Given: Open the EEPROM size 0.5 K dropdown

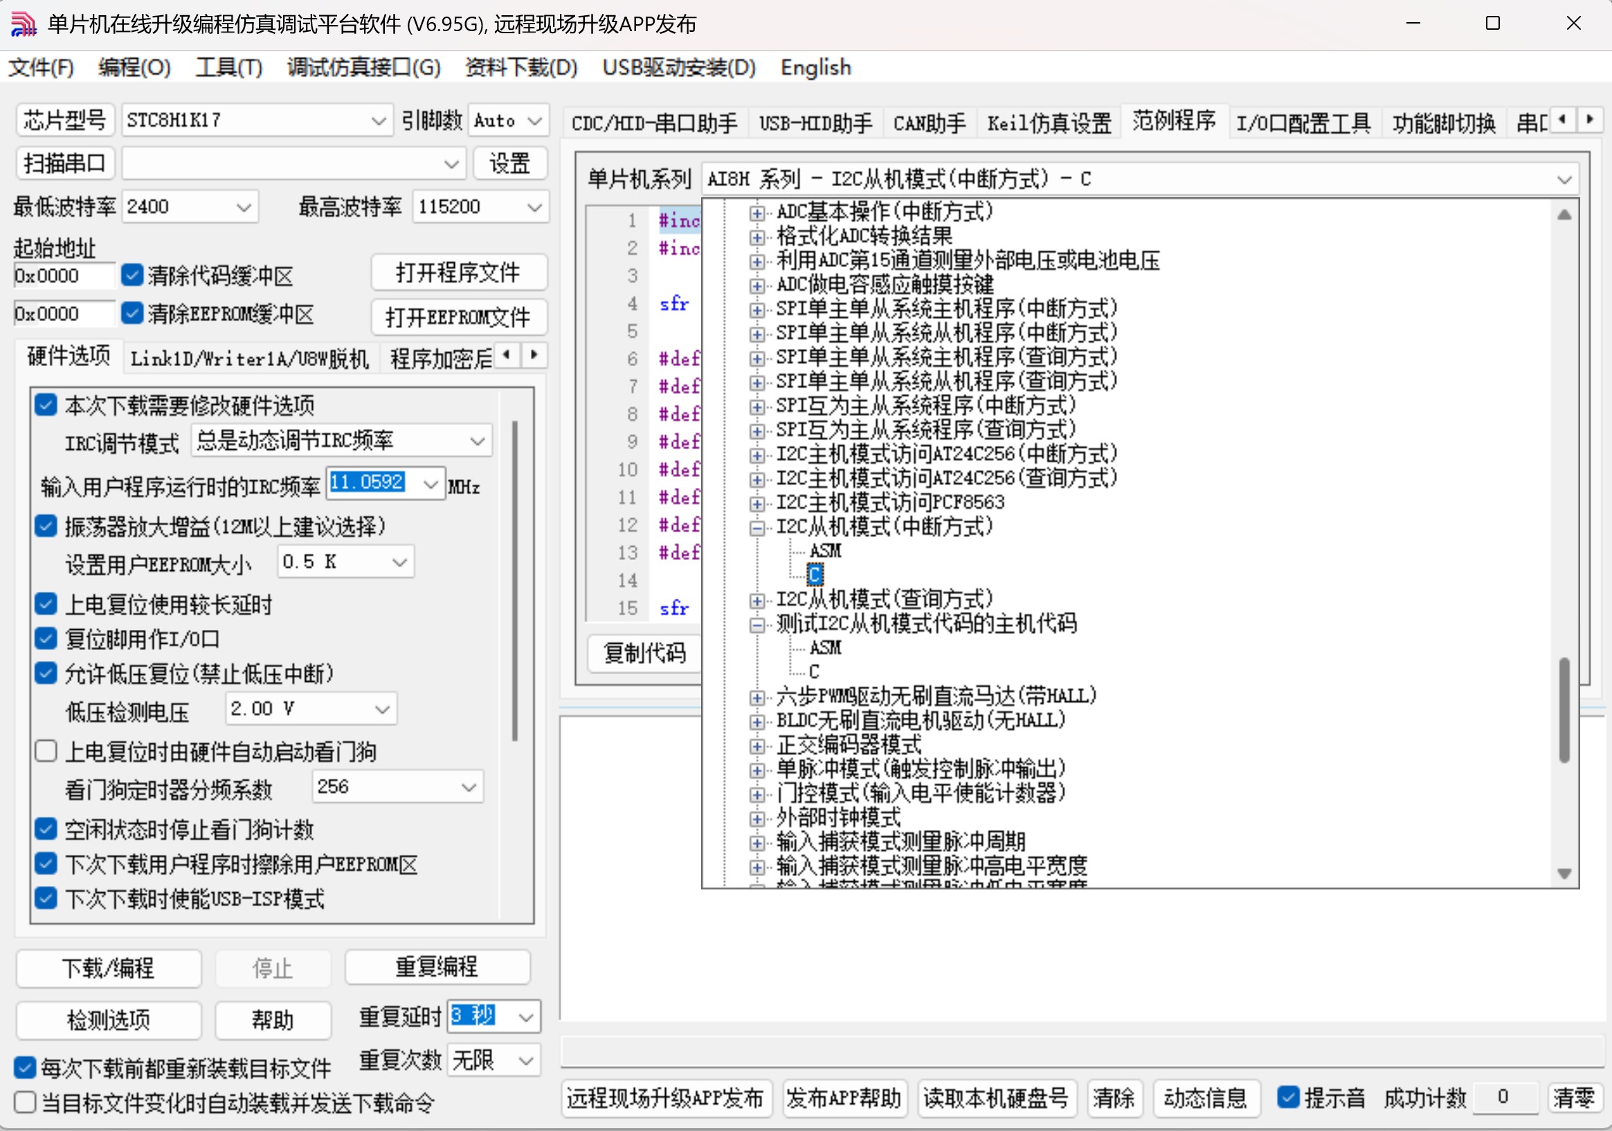Looking at the screenshot, I should point(345,561).
